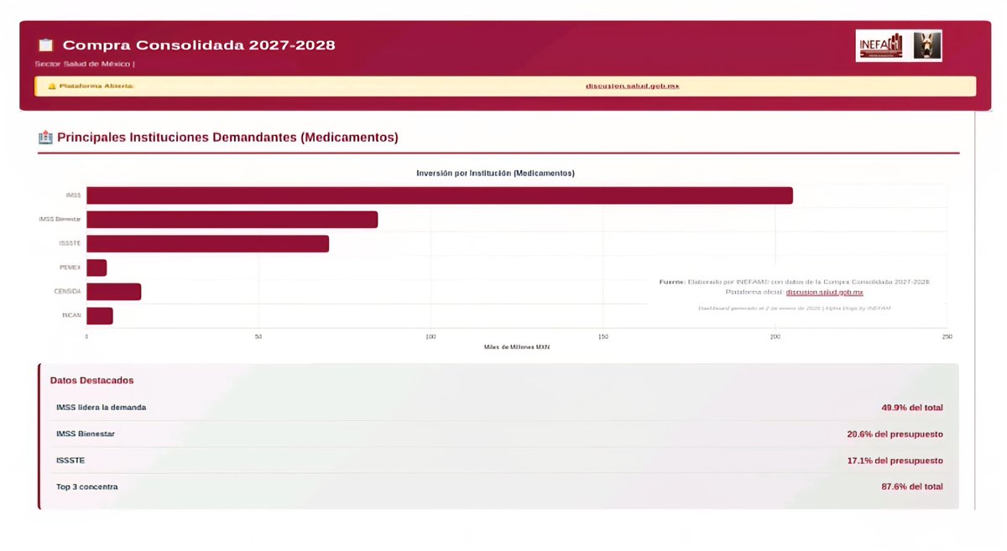Click the bell icon in Plataforma Abierta banner

coord(51,86)
